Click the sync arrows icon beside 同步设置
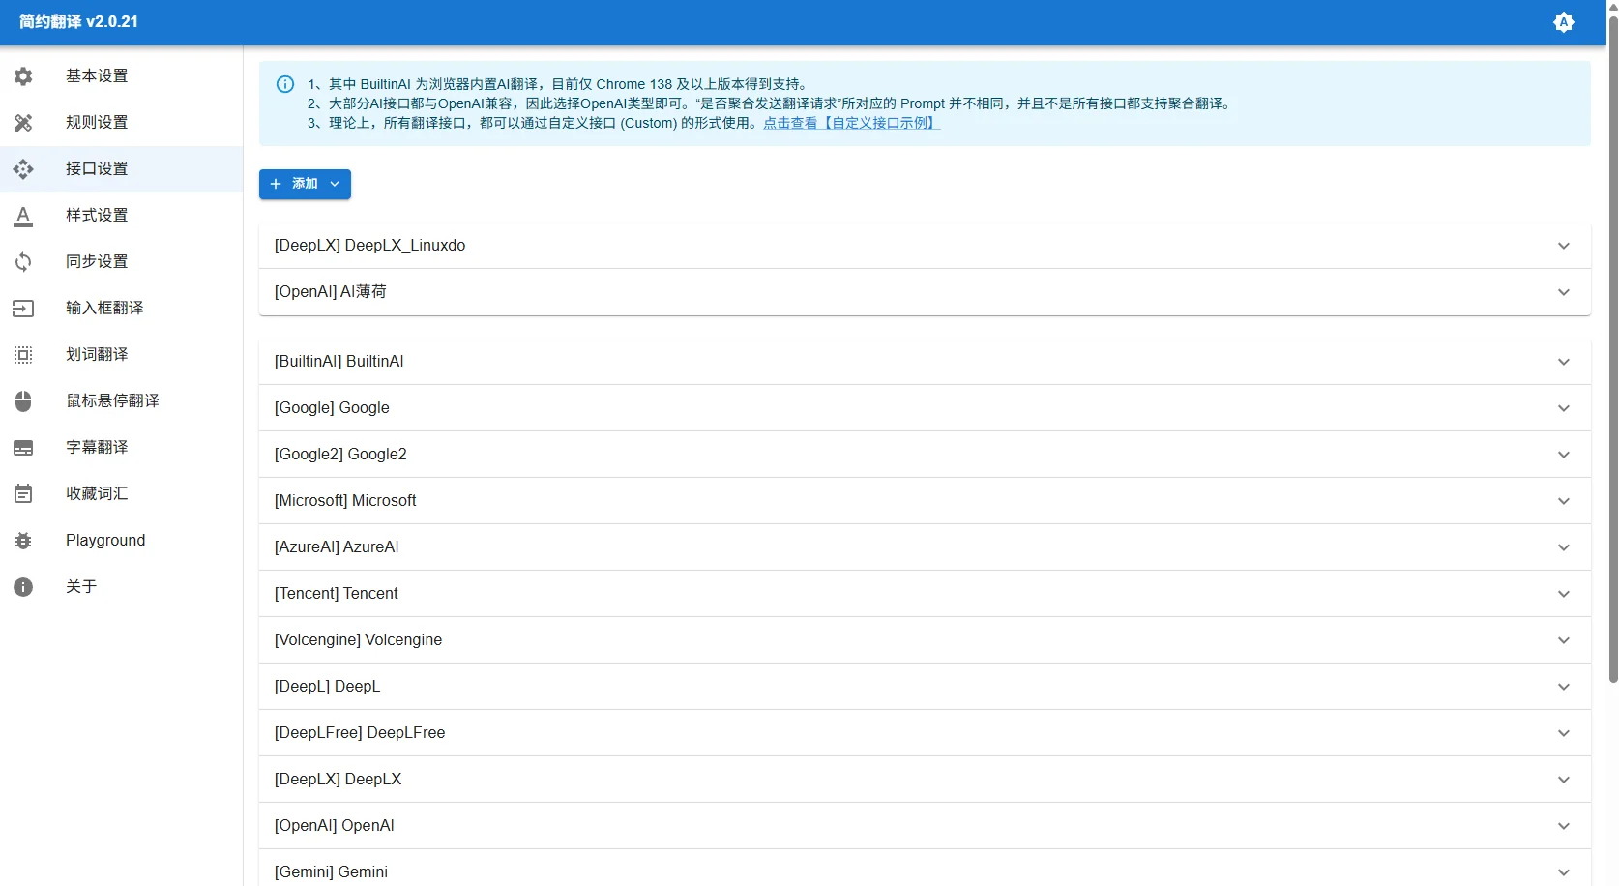The height and width of the screenshot is (886, 1619). [23, 262]
